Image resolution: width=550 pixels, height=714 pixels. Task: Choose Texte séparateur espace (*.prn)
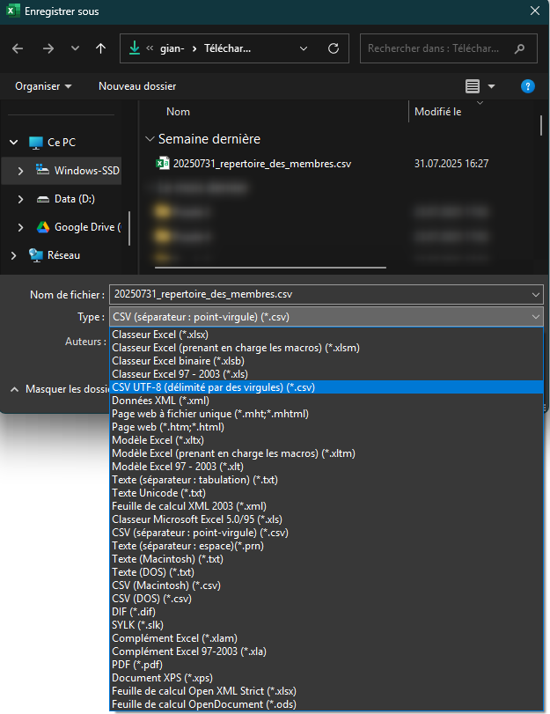click(x=326, y=546)
